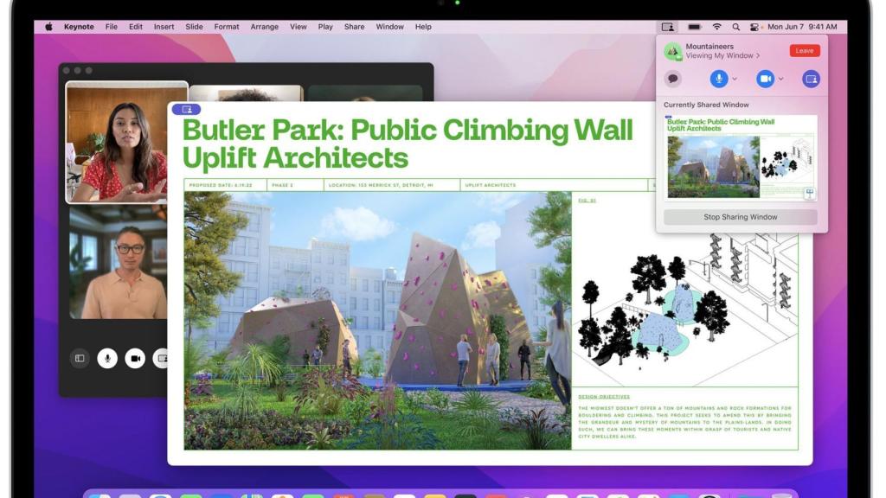The width and height of the screenshot is (886, 498).
Task: Click the red Leave button
Action: [804, 51]
